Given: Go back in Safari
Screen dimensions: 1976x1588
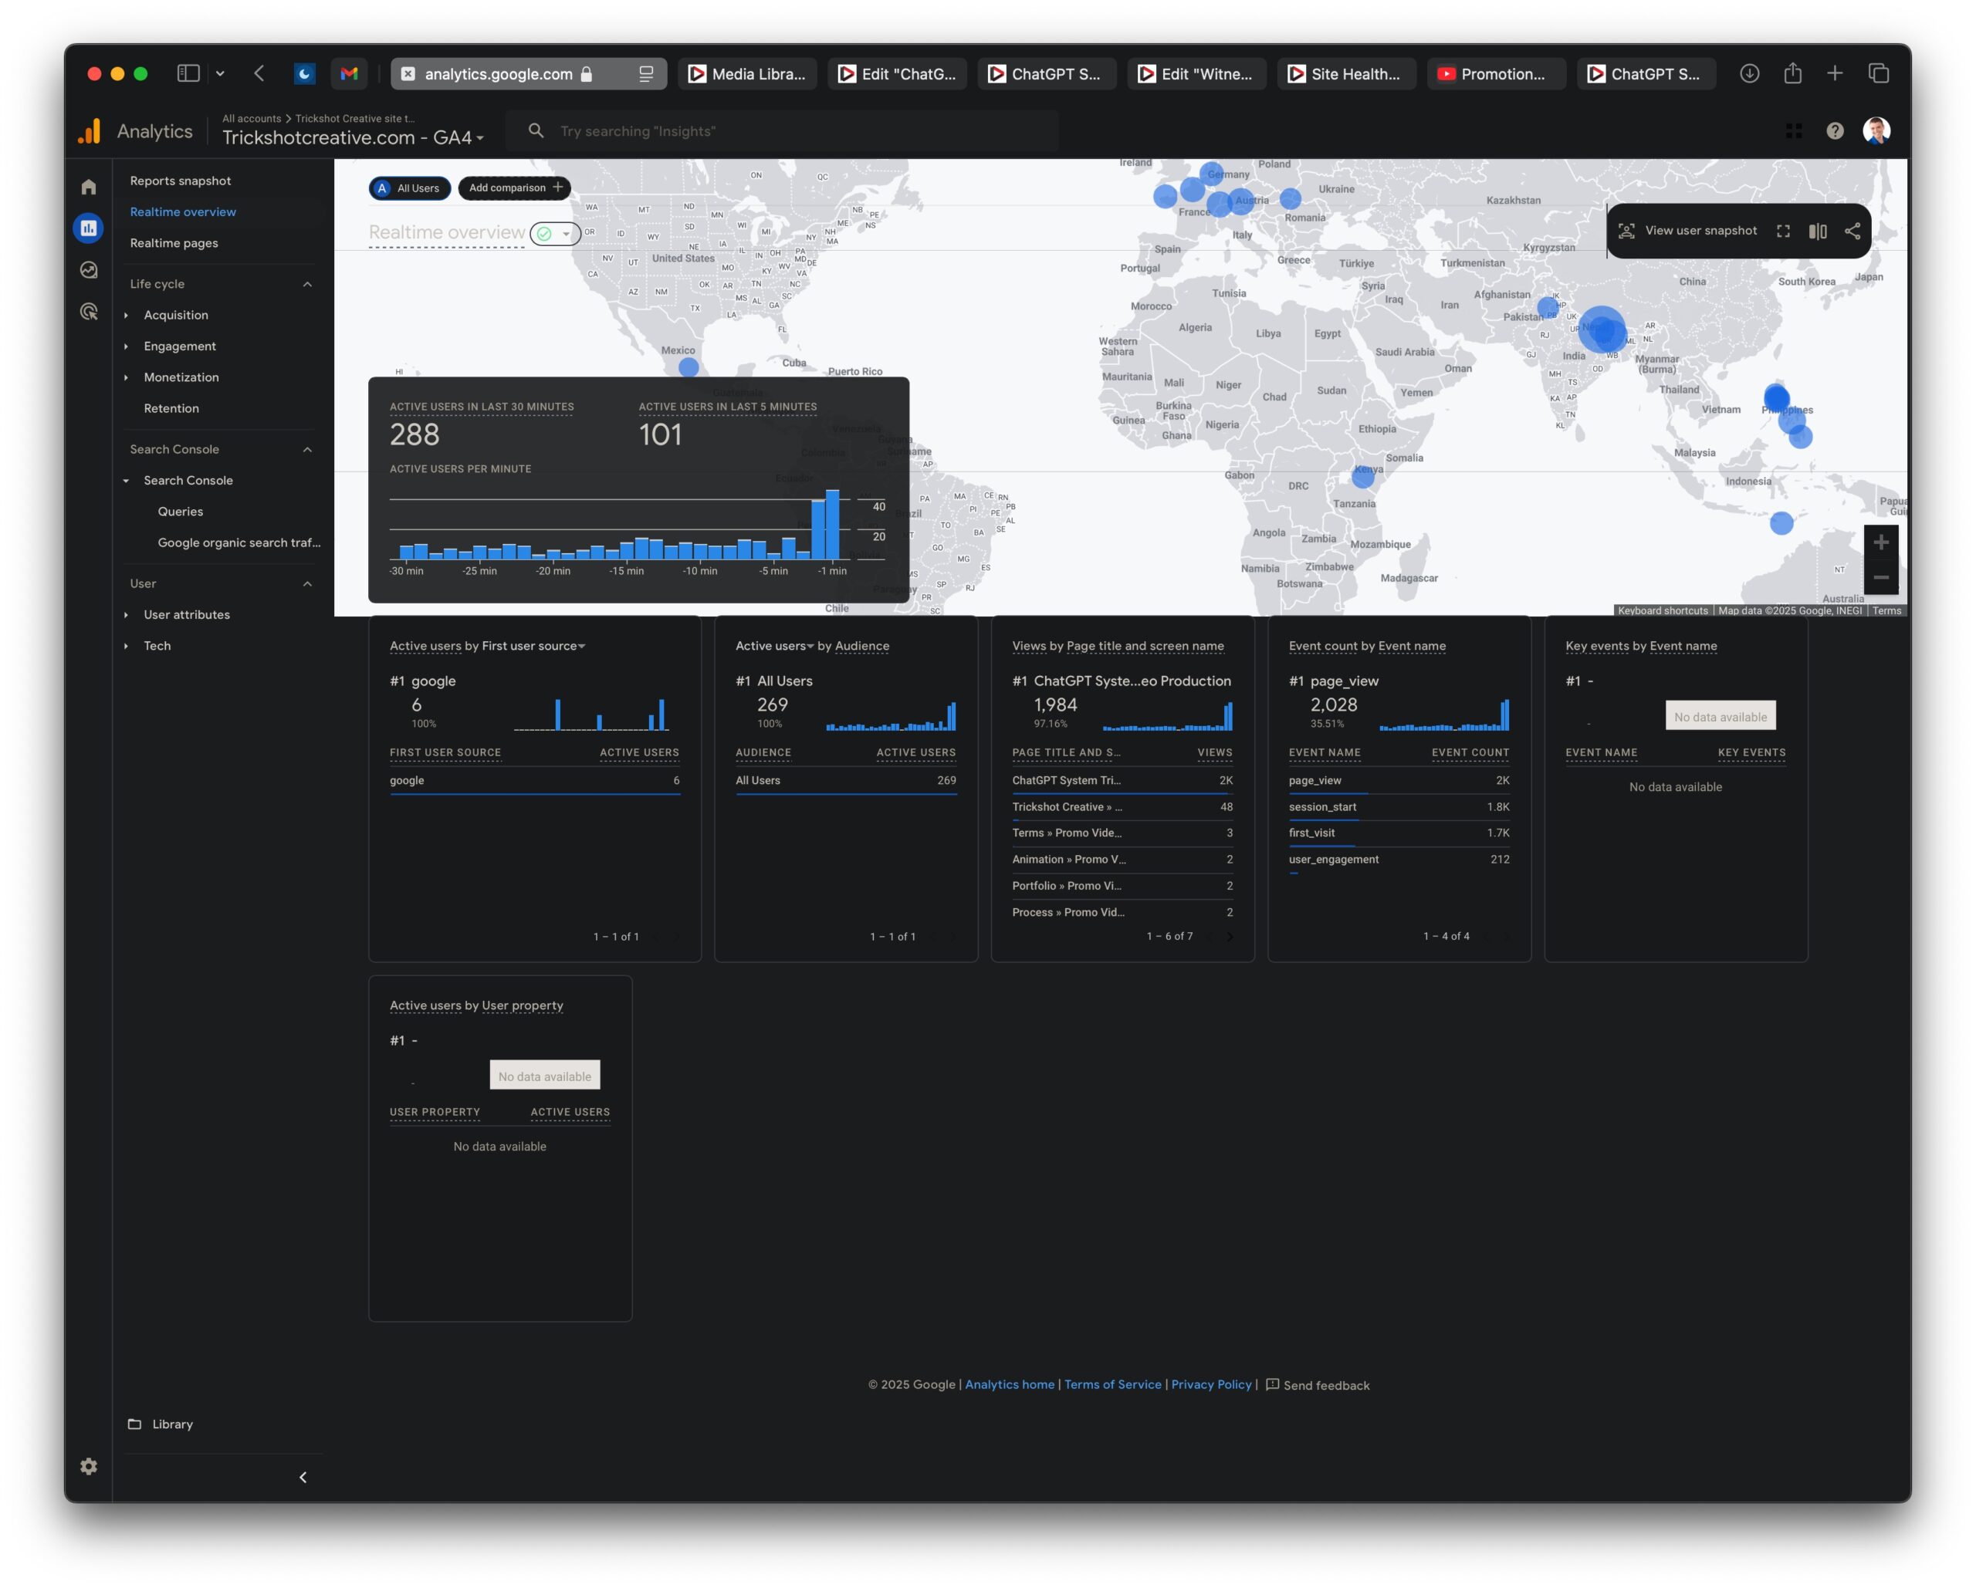Looking at the screenshot, I should [x=259, y=73].
